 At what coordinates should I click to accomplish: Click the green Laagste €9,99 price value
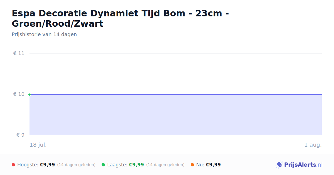pos(136,165)
